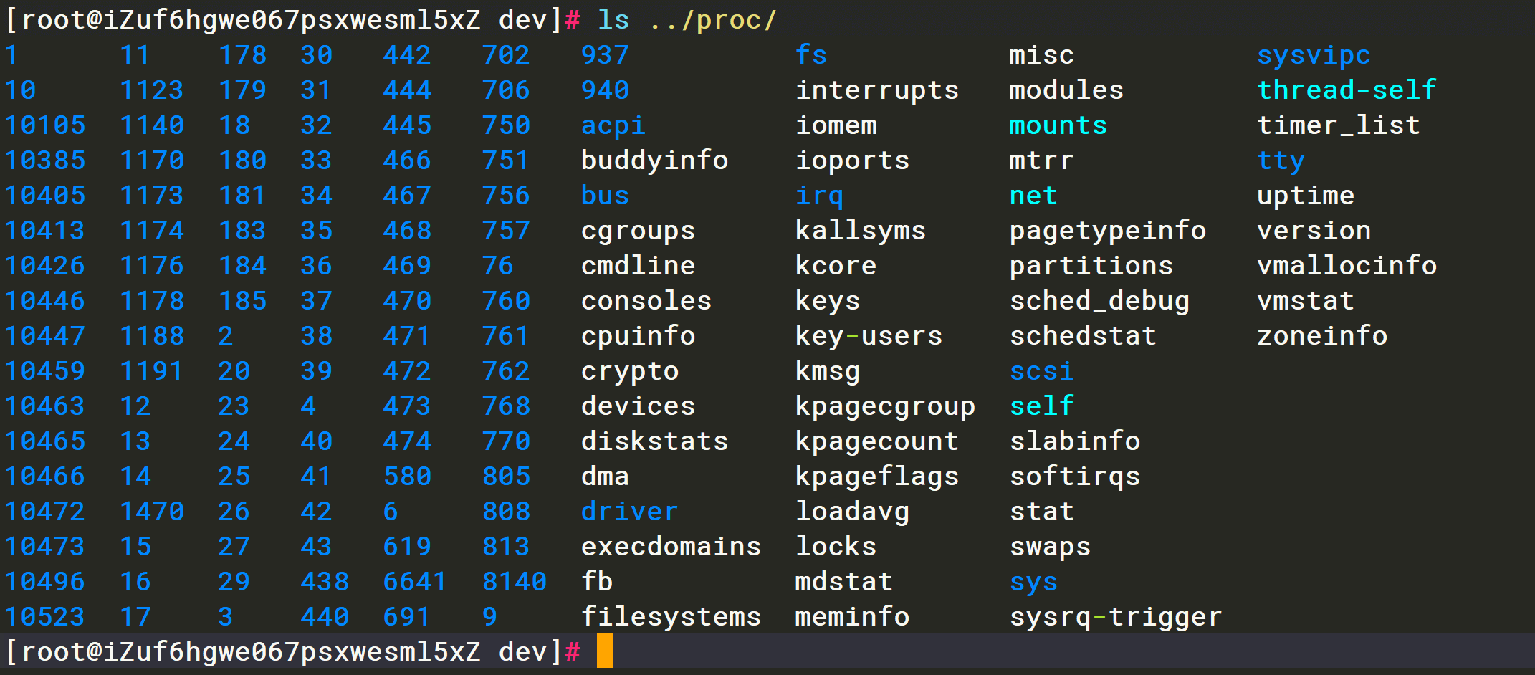Select the blue 'irq' directory
Viewport: 1535px width, 675px height.
tap(820, 196)
